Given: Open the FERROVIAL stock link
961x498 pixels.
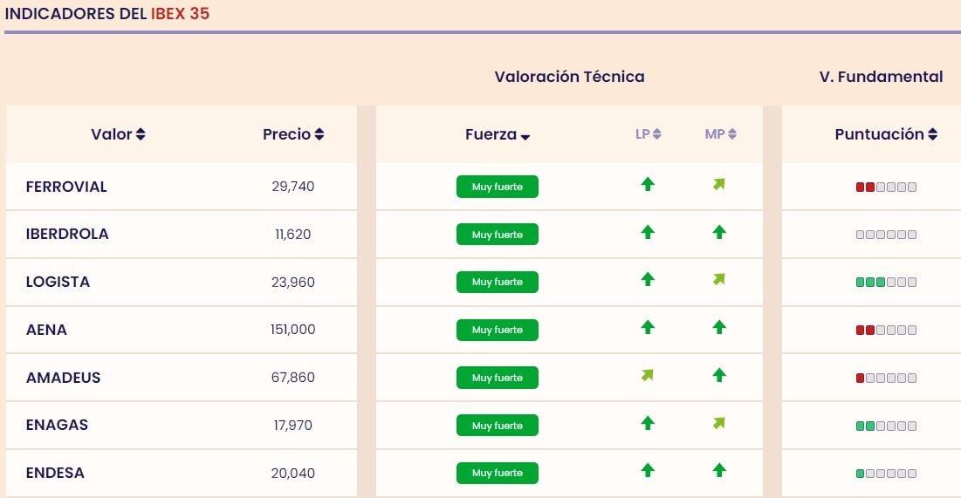Looking at the screenshot, I should (66, 187).
